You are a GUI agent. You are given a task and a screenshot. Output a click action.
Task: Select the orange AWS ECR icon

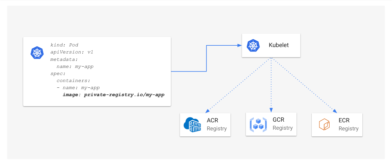(324, 124)
